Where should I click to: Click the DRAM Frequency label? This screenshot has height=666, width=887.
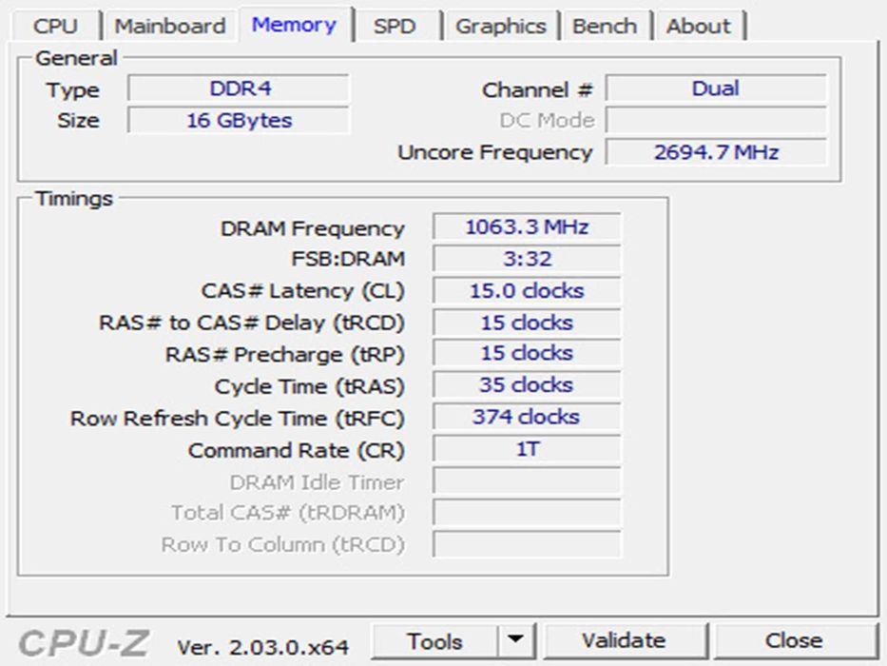pyautogui.click(x=312, y=228)
